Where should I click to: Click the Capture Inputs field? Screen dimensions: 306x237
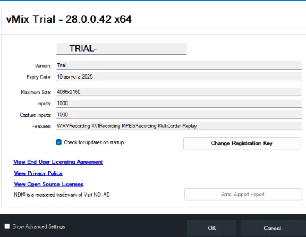[179, 115]
